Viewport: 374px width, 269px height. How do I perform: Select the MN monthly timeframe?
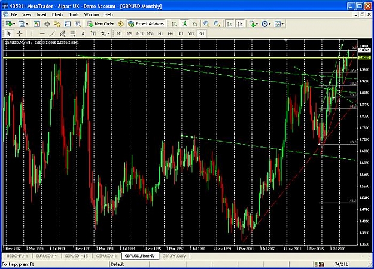[201, 34]
